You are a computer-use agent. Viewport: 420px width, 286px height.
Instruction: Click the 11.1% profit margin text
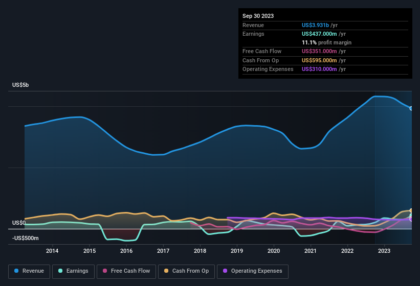pyautogui.click(x=326, y=42)
